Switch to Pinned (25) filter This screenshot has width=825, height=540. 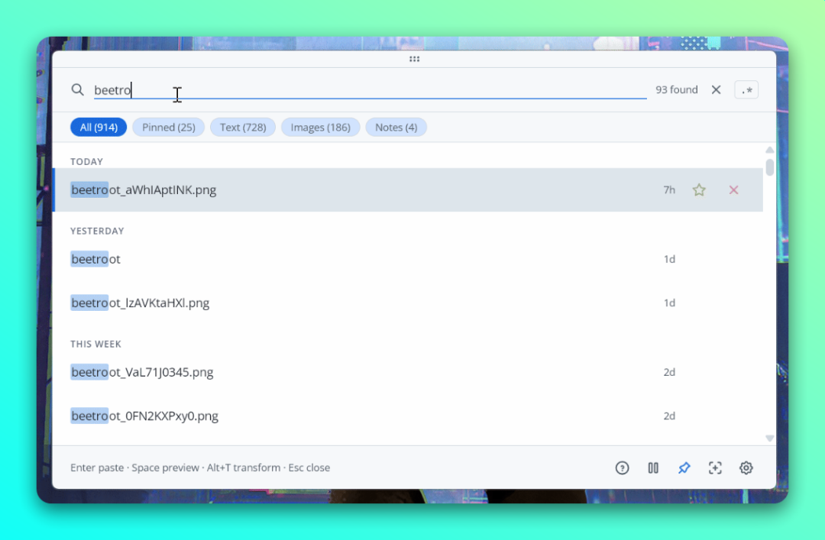pyautogui.click(x=168, y=128)
